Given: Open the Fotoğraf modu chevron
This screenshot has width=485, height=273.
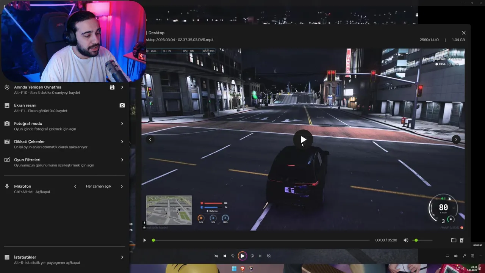Looking at the screenshot, I should [x=122, y=124].
